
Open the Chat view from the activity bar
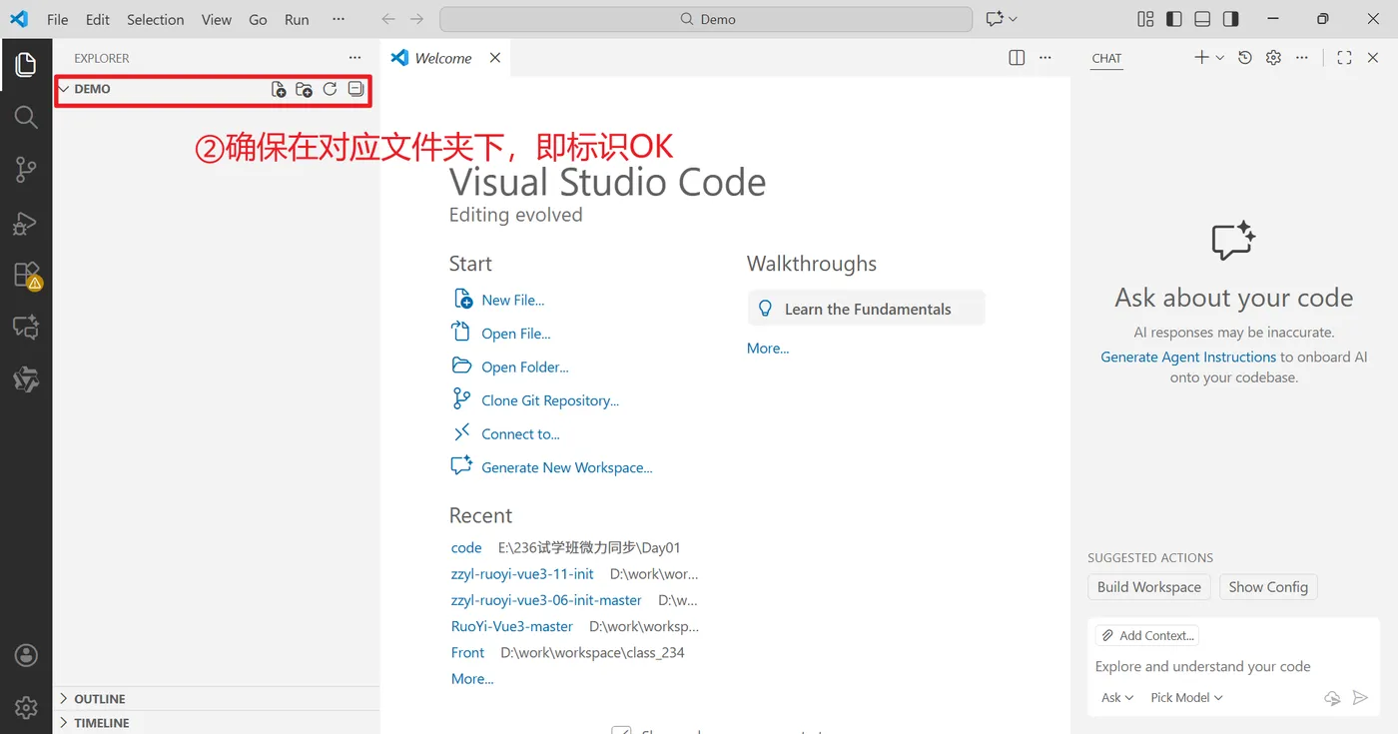coord(26,327)
